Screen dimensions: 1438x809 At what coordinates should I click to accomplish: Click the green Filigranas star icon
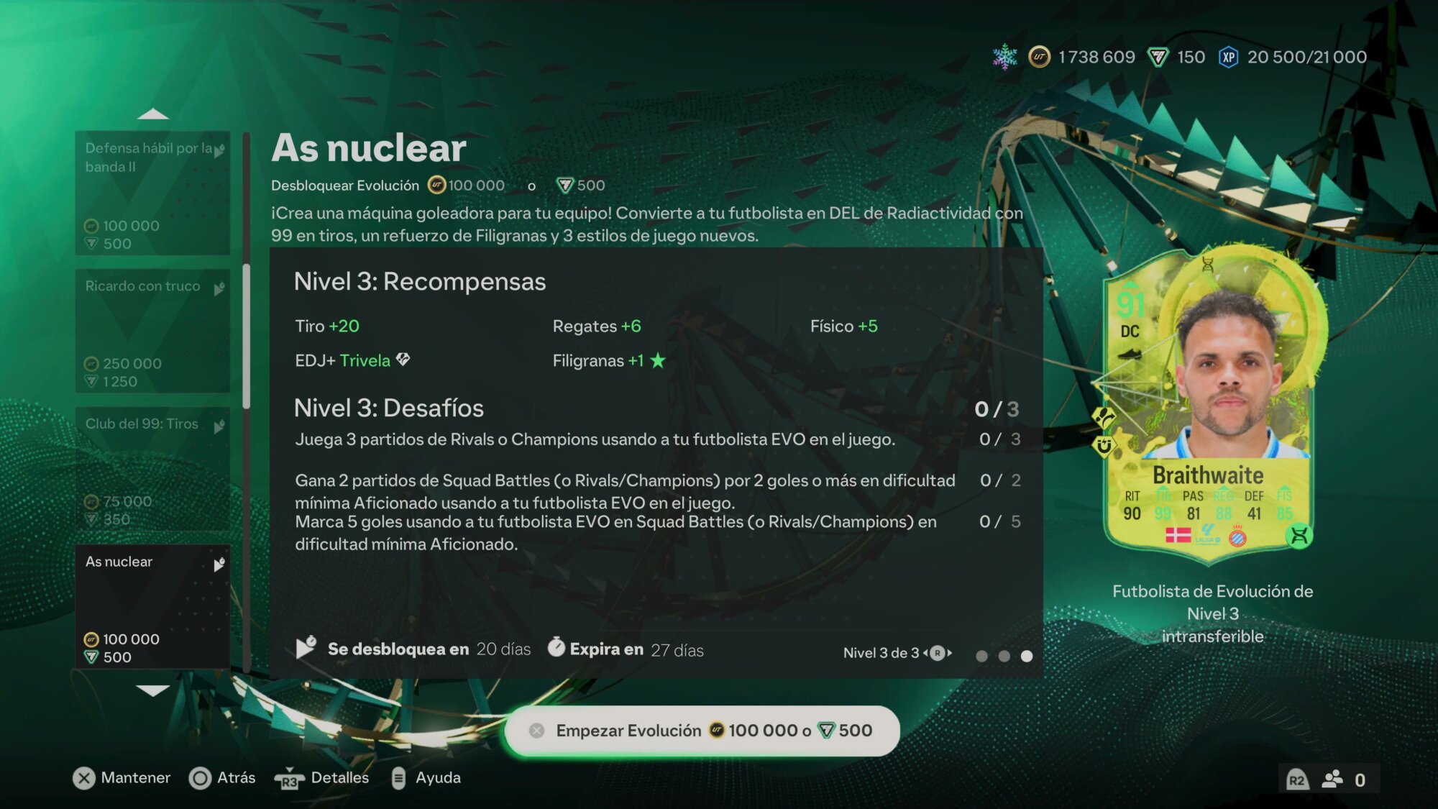tap(657, 360)
